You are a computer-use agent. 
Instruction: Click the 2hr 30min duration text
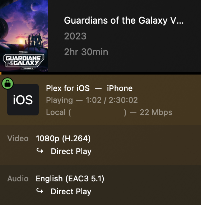tap(86, 52)
